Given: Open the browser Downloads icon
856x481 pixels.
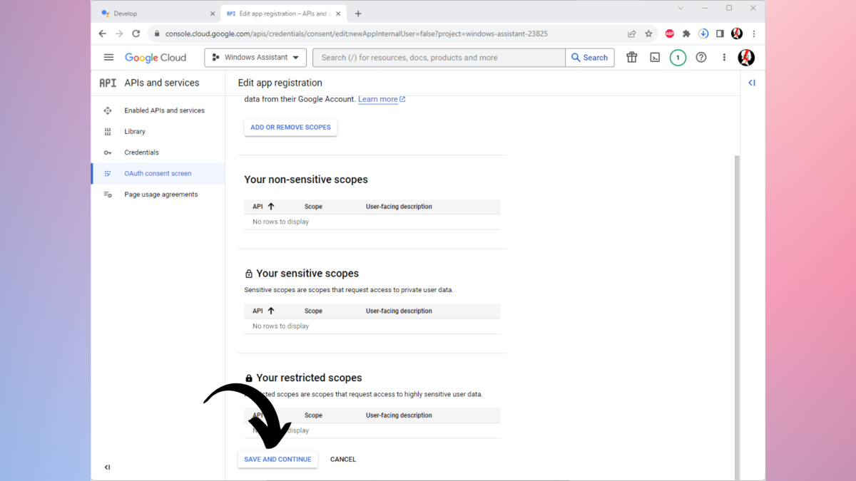Looking at the screenshot, I should [x=703, y=33].
